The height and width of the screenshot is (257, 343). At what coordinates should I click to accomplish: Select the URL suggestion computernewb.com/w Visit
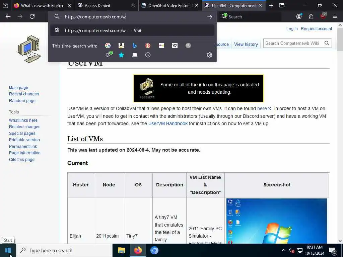(x=132, y=30)
